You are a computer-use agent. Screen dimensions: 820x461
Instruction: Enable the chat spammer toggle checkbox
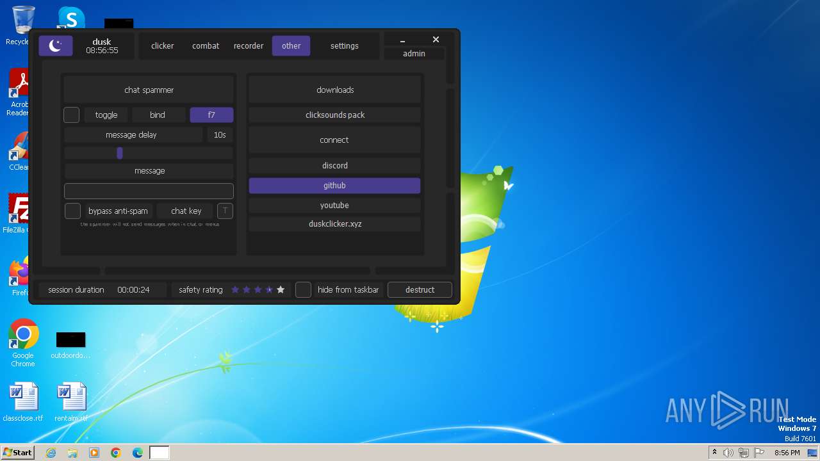coord(72,115)
